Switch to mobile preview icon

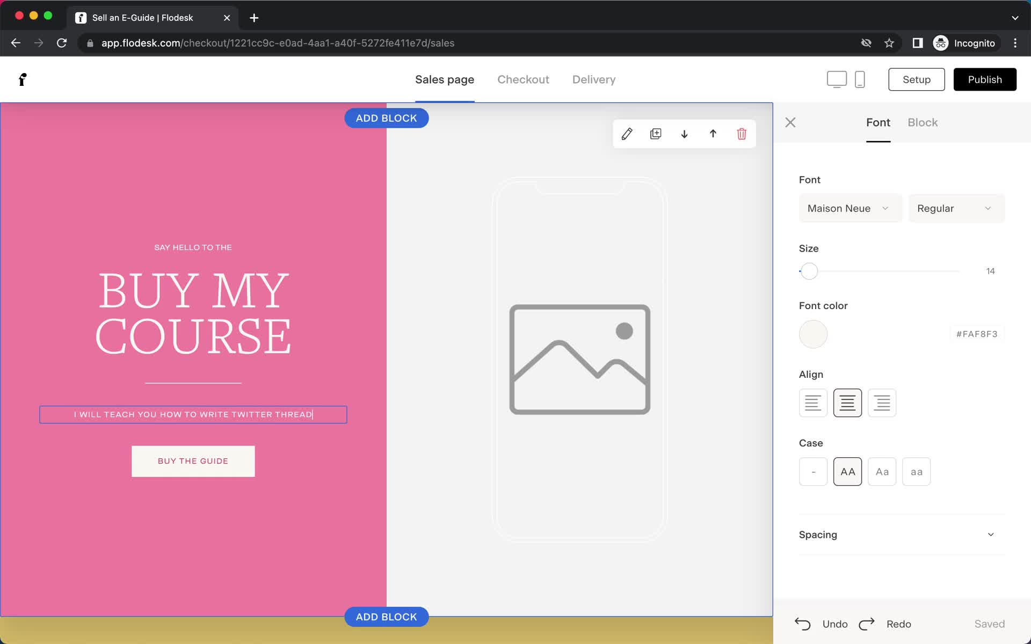point(860,79)
